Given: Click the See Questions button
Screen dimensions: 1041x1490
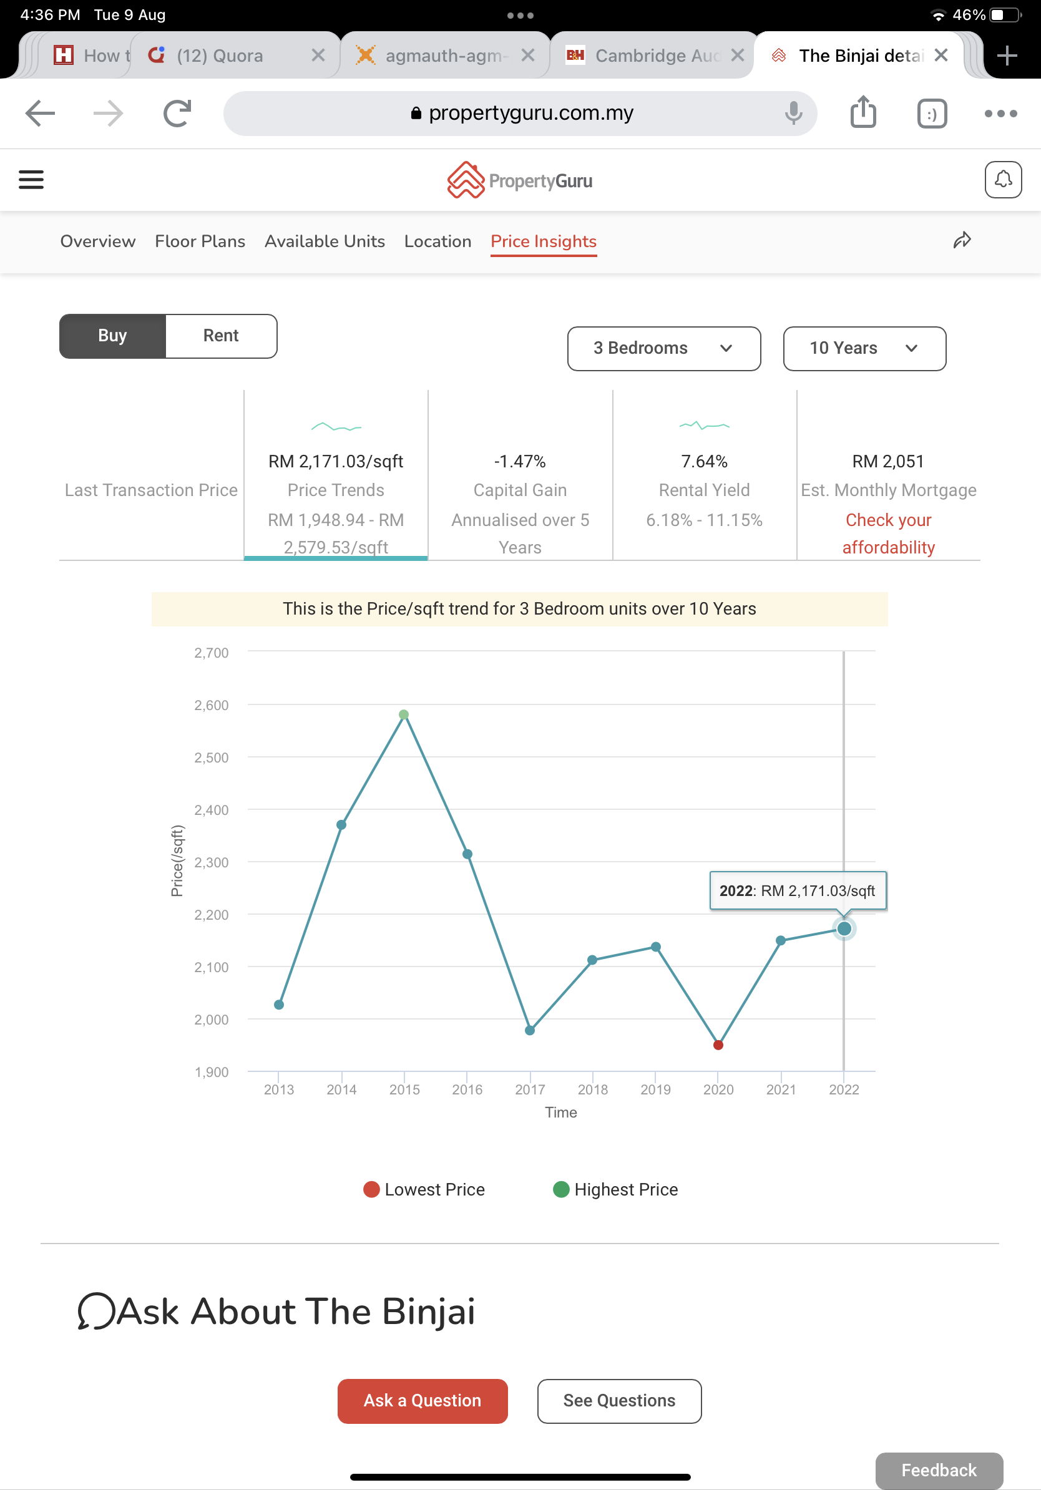Looking at the screenshot, I should [x=619, y=1400].
